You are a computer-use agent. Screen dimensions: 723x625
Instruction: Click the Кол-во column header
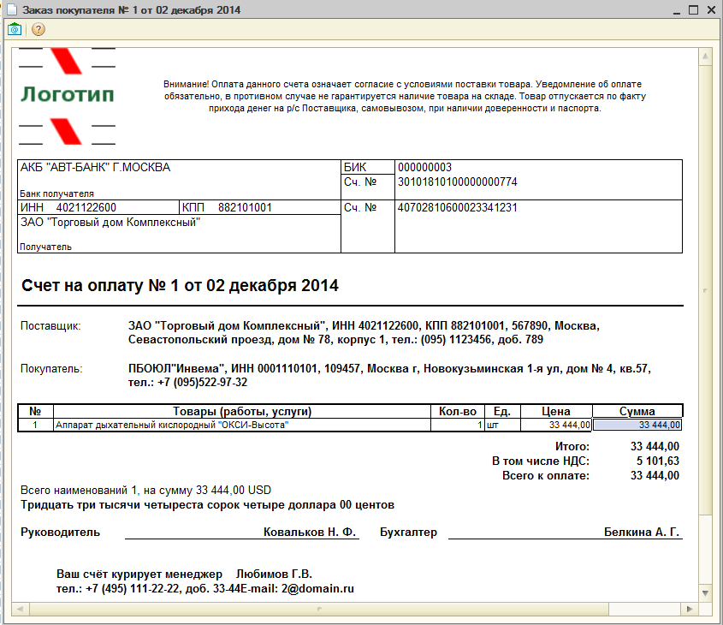458,411
